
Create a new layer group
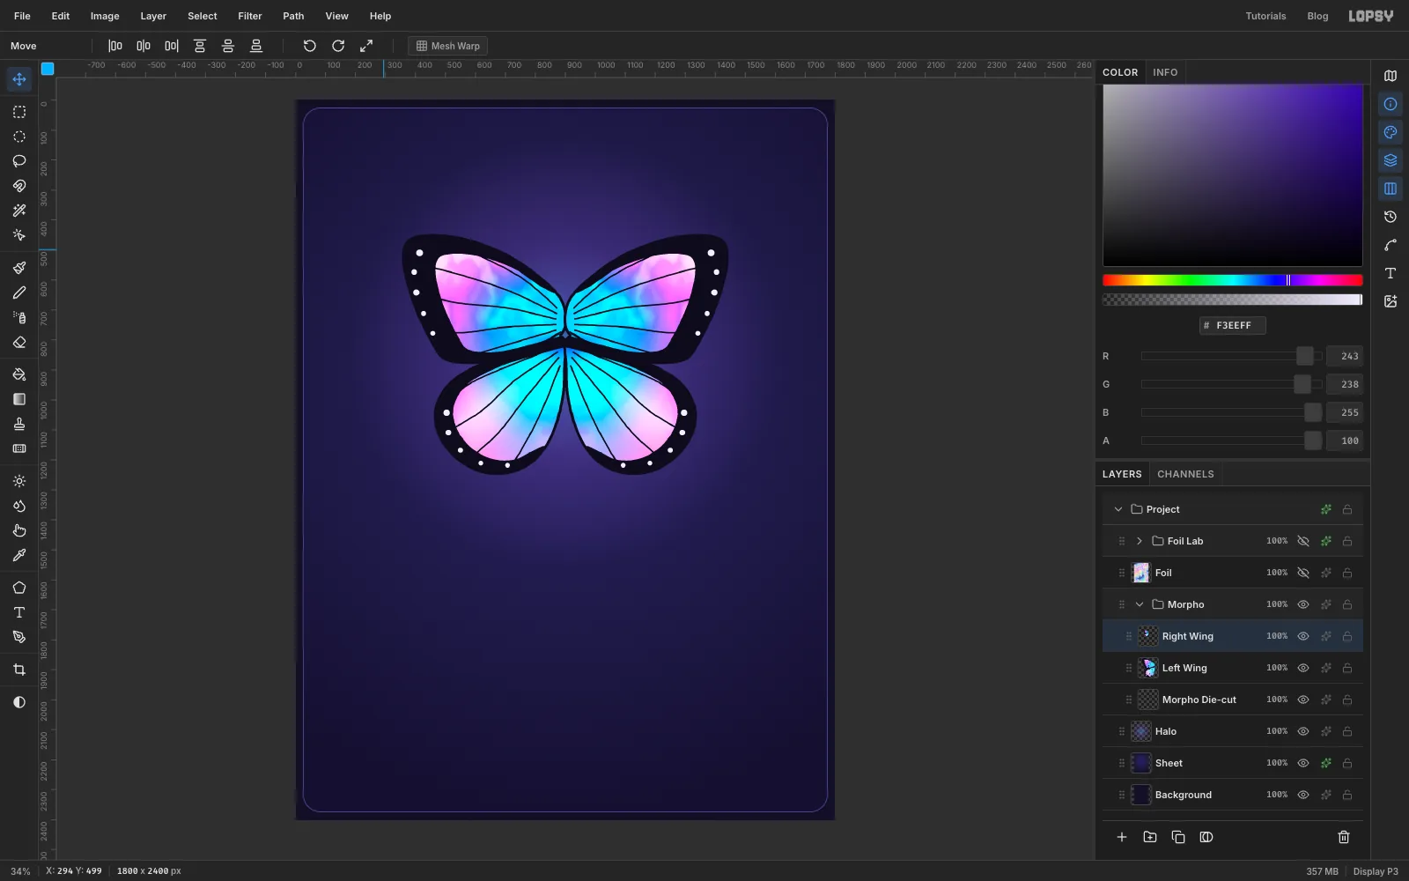pos(1150,837)
